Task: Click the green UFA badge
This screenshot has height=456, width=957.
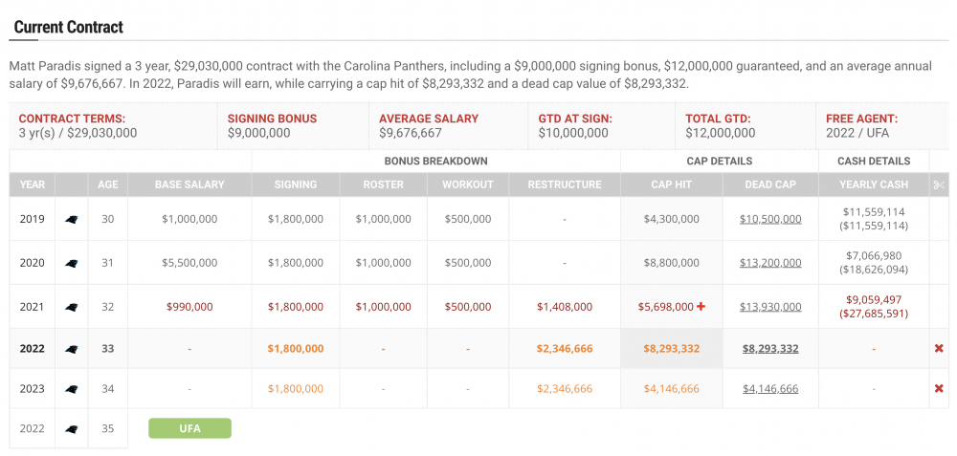Action: tap(189, 428)
